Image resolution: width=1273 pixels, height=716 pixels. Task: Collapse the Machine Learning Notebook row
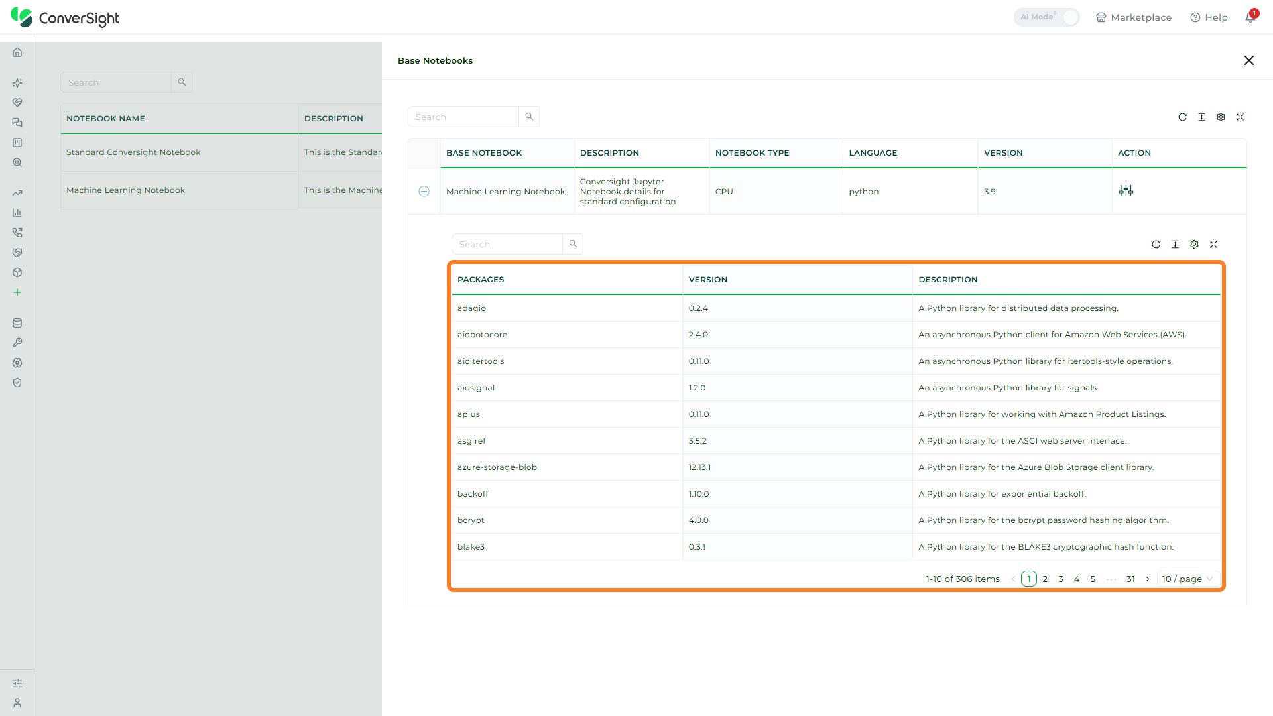[424, 192]
